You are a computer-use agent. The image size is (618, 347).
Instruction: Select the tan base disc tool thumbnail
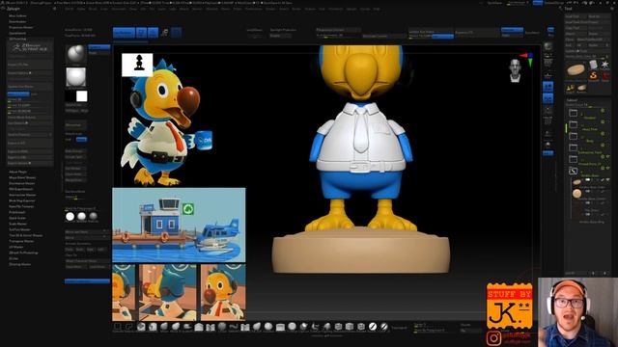[x=576, y=70]
